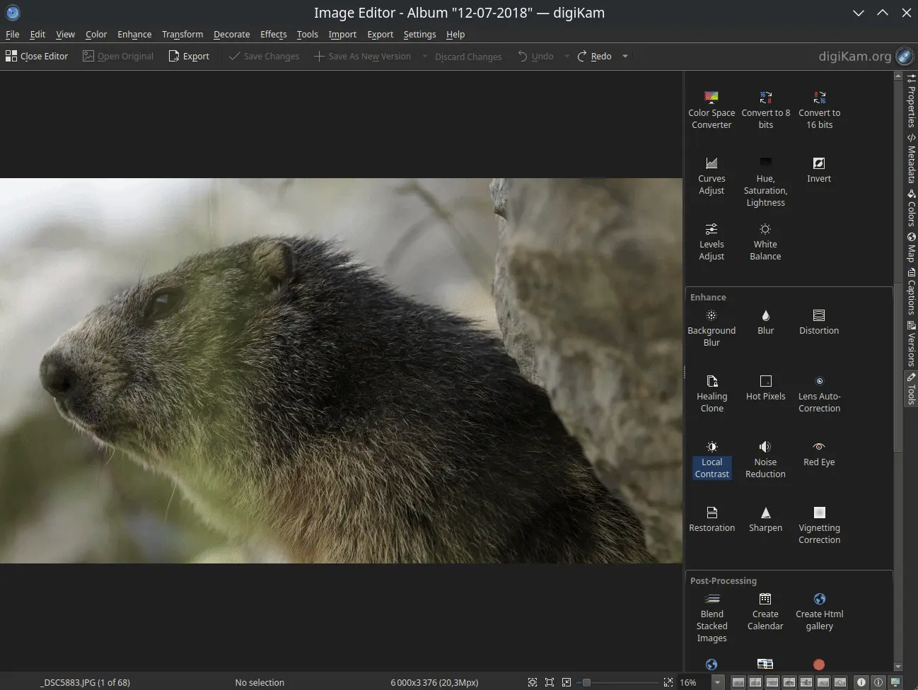
Task: Toggle color managed view in status bar
Action: 895,682
